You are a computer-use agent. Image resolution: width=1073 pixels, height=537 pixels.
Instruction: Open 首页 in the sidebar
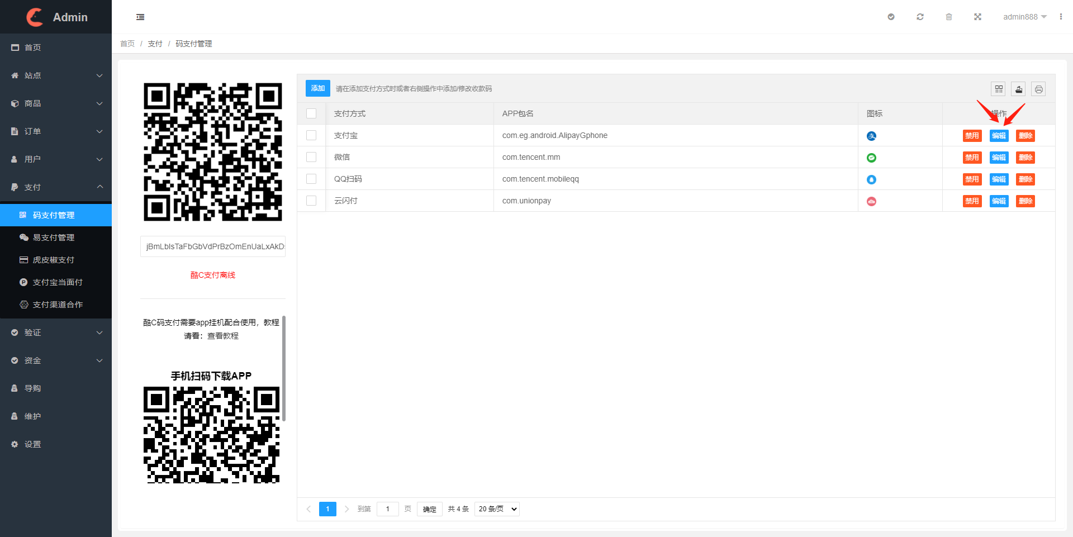coord(56,47)
